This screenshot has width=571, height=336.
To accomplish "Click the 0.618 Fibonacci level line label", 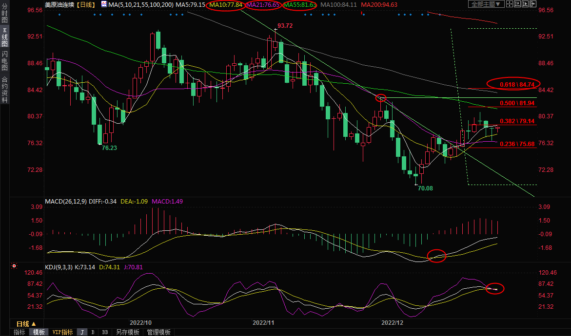I will click(x=514, y=84).
